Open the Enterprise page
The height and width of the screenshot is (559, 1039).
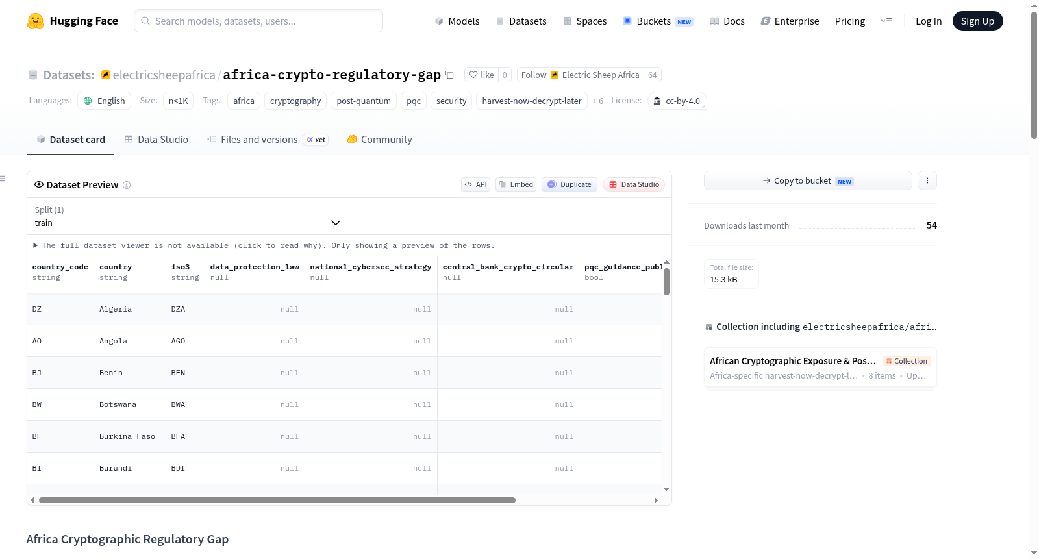[x=790, y=21]
